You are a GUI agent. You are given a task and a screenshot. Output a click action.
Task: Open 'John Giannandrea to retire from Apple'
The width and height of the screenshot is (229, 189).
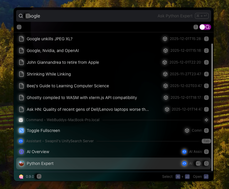click(114, 62)
